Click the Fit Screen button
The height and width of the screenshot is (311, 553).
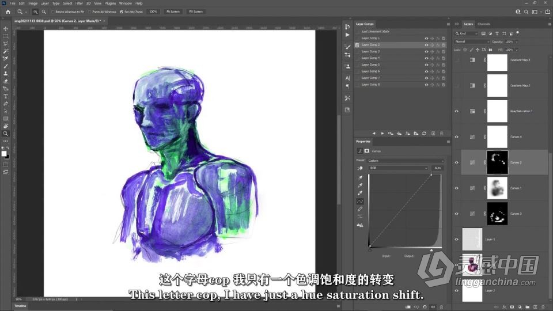[173, 12]
